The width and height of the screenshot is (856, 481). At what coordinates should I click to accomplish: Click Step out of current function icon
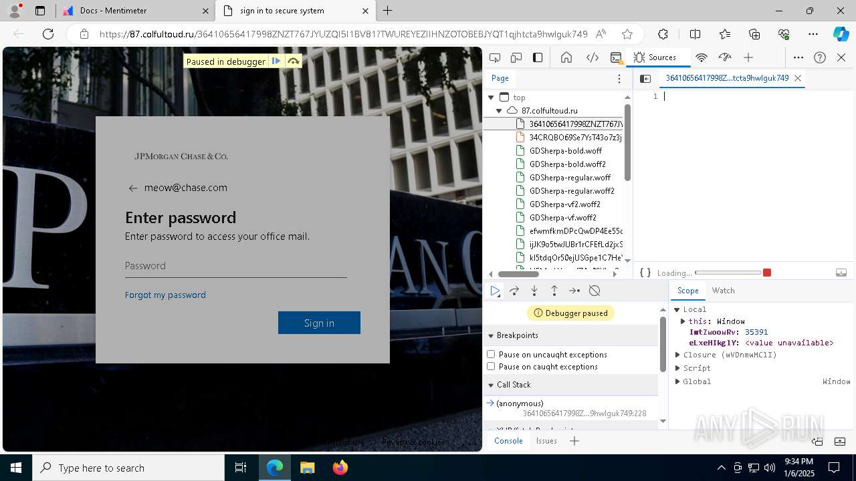click(554, 291)
